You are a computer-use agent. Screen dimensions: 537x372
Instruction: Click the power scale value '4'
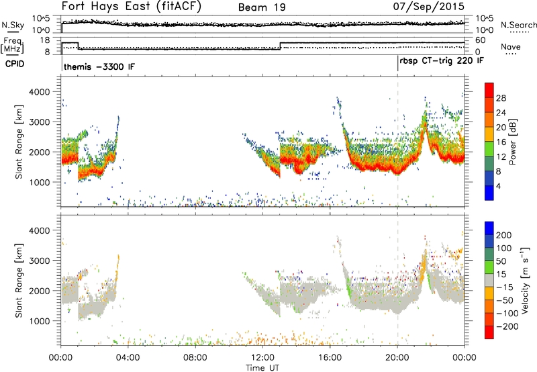point(498,186)
